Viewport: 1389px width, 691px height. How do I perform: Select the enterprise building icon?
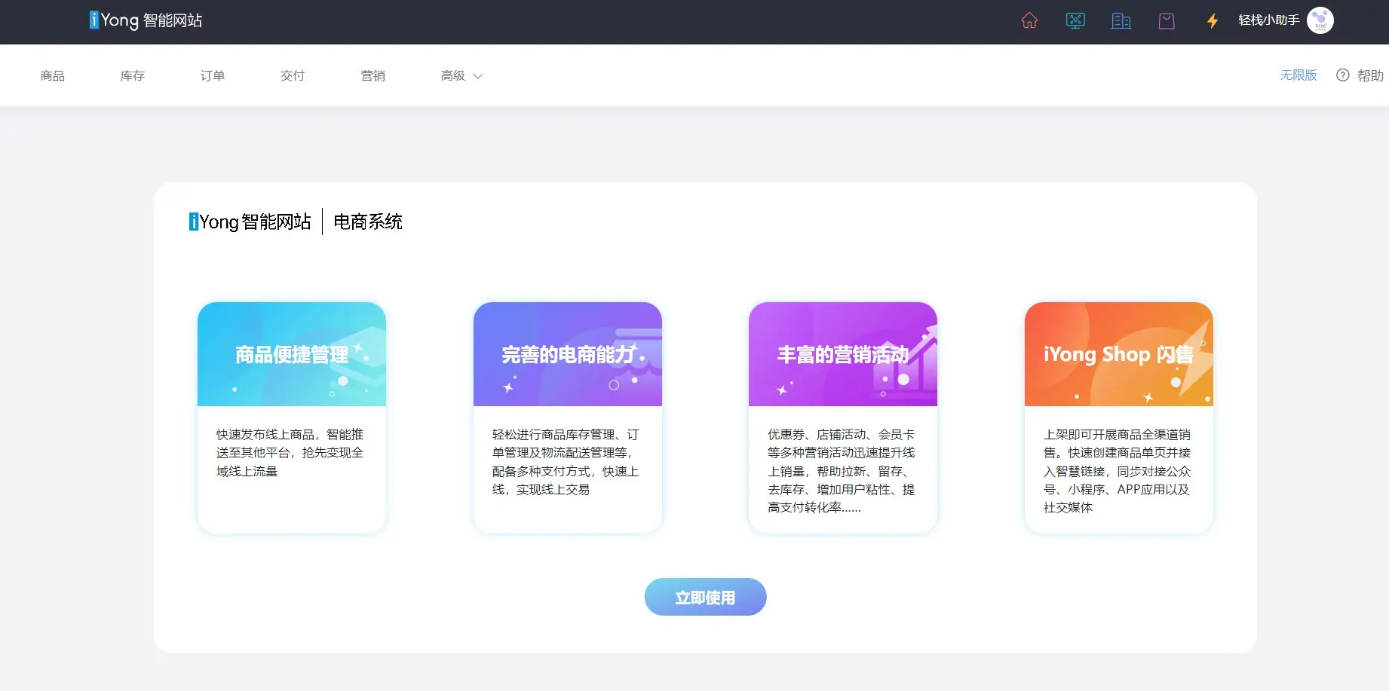tap(1121, 20)
